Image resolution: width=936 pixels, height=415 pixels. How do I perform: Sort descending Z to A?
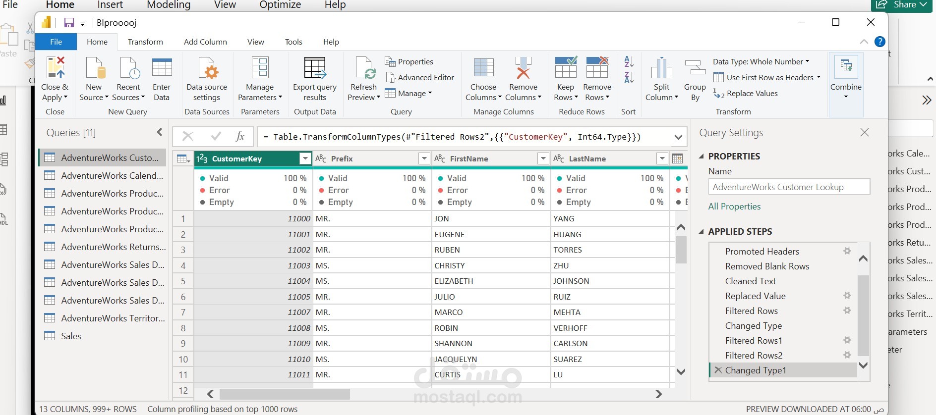(629, 77)
